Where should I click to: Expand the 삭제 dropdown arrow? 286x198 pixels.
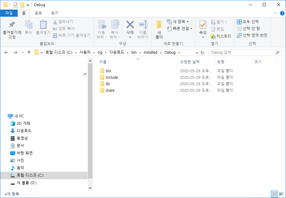[x=130, y=37]
